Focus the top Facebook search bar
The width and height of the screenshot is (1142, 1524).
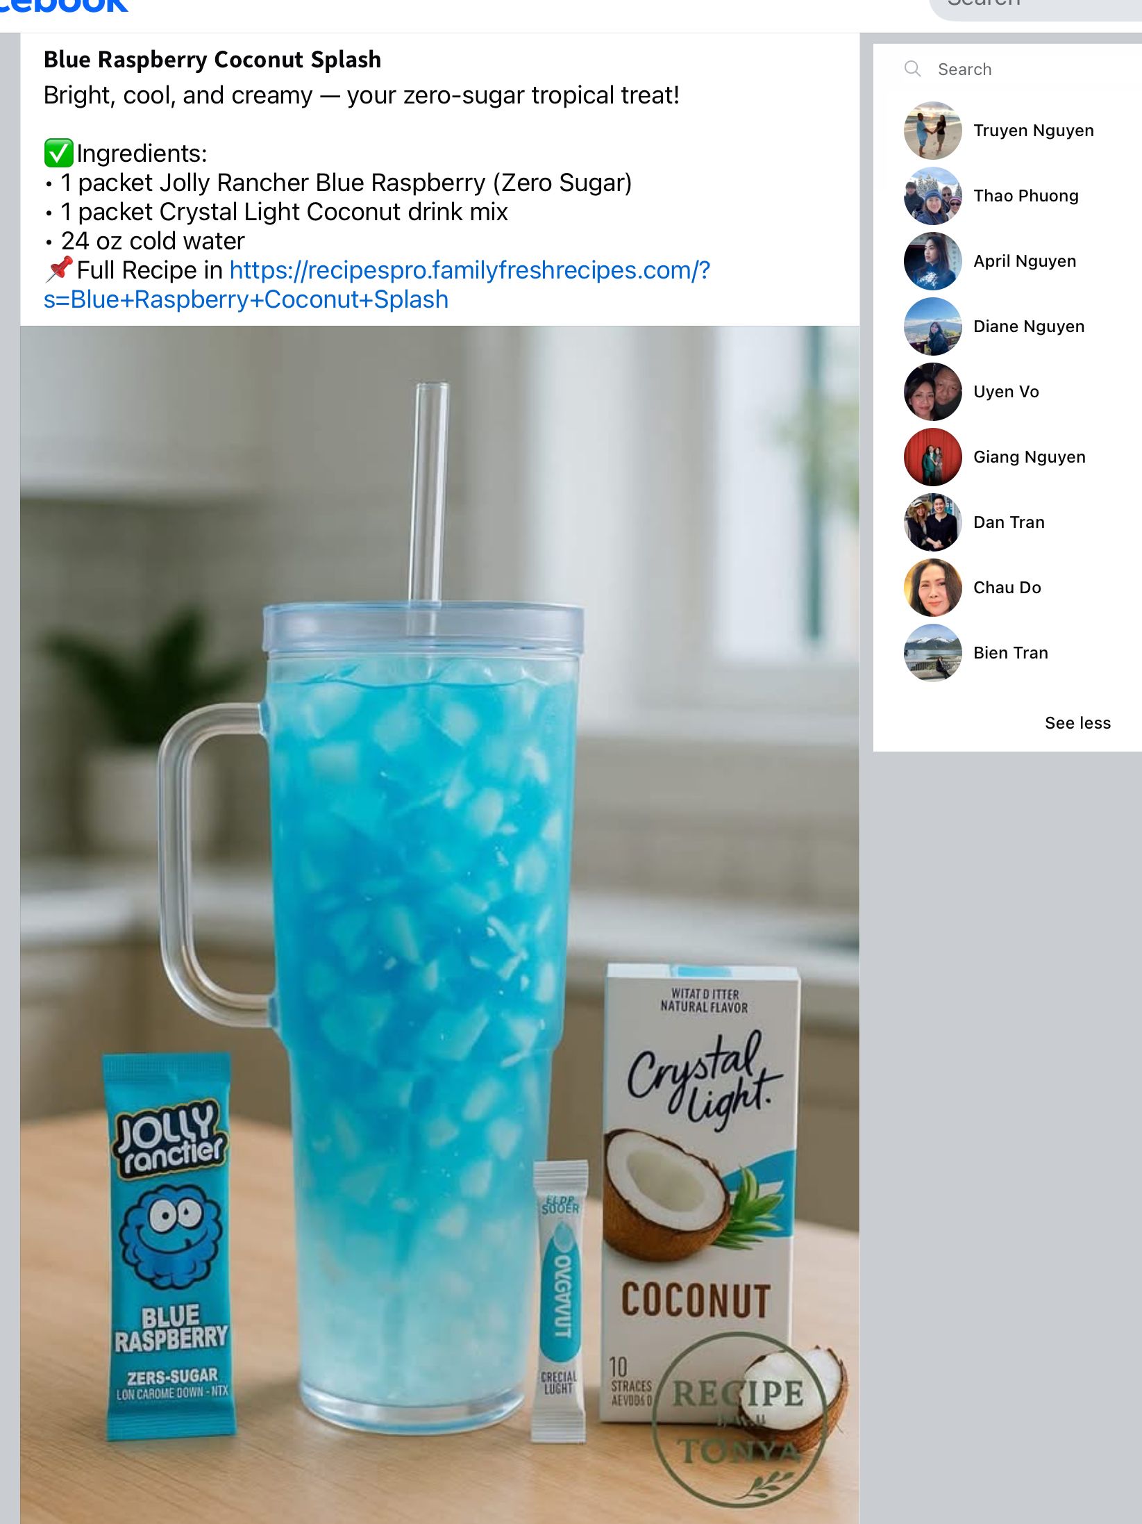[1036, 8]
